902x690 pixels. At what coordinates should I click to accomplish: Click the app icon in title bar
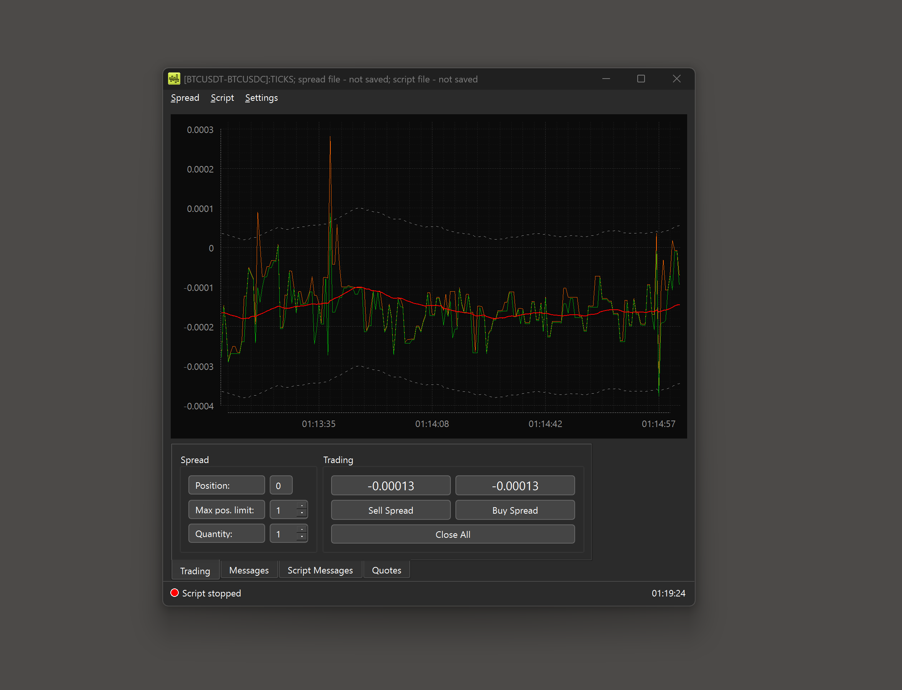174,79
